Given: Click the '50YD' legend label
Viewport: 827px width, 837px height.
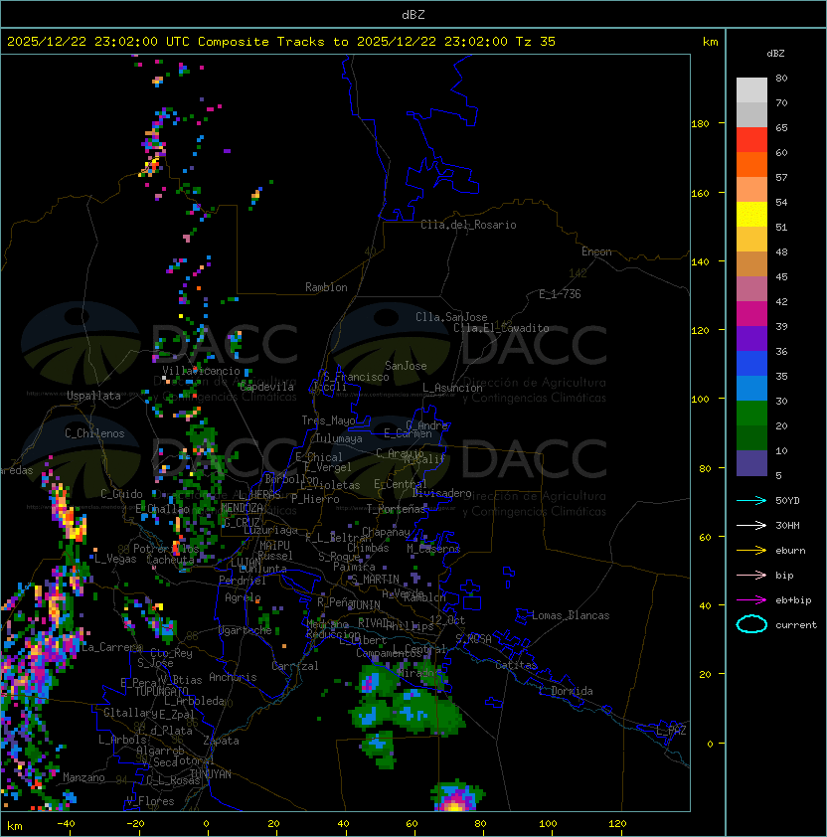Looking at the screenshot, I should tap(787, 501).
